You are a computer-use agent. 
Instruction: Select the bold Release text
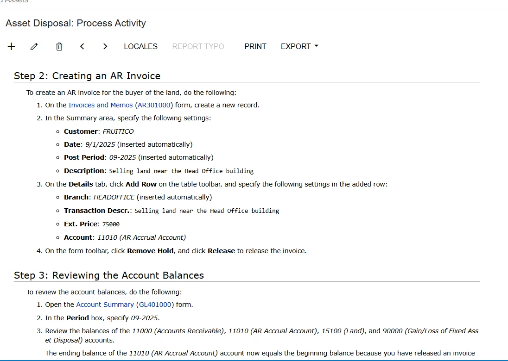coord(221,251)
